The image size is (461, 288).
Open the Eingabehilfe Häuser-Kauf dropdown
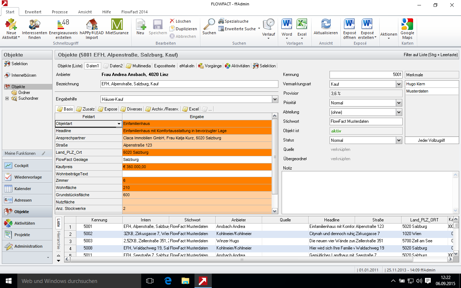click(x=275, y=99)
